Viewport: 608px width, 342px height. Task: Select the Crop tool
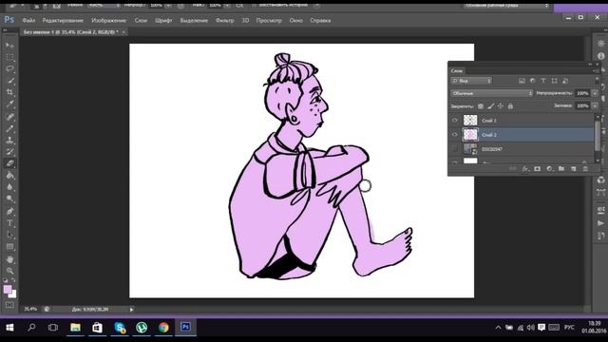pos(9,92)
